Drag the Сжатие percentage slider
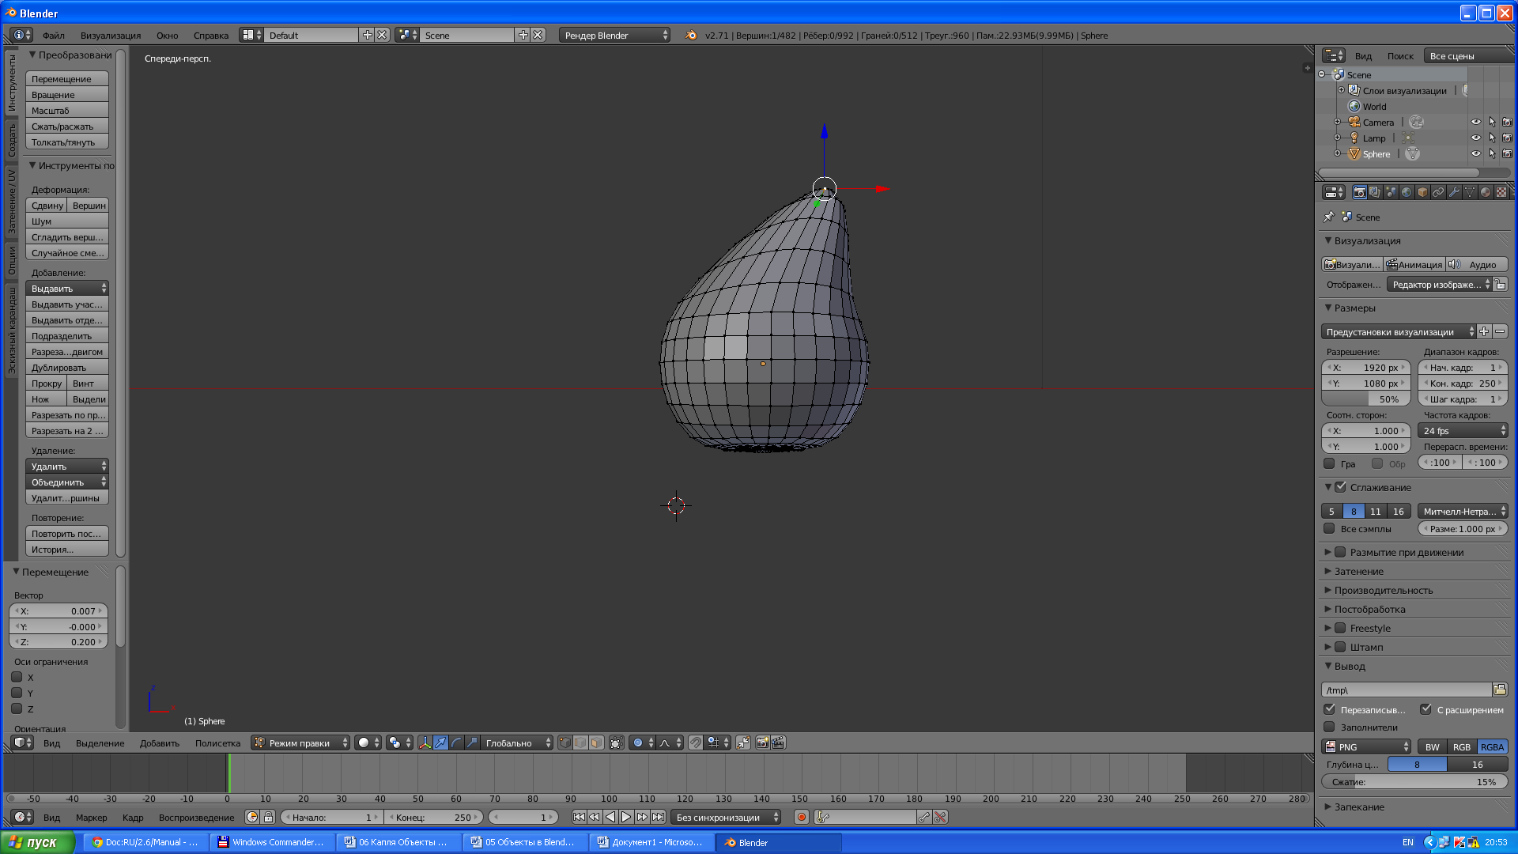This screenshot has height=854, width=1518. 1416,781
